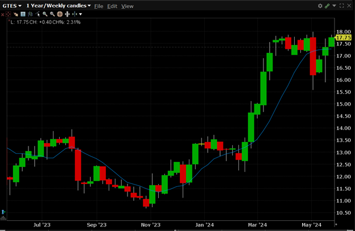The image size is (355, 231).
Task: Click the Jan '24 axis label
Action: [204, 225]
